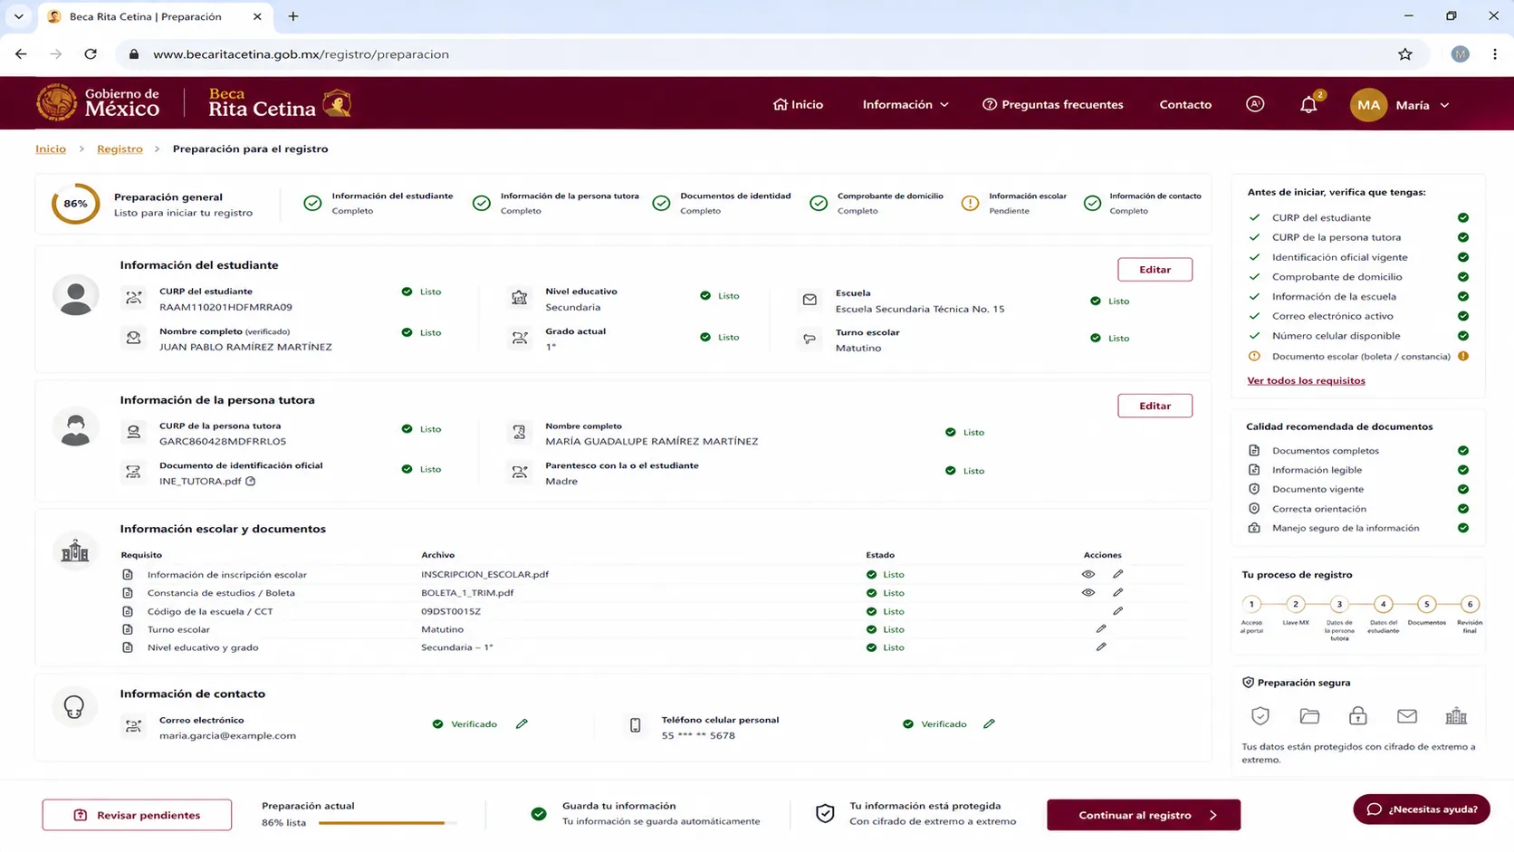The height and width of the screenshot is (852, 1514).
Task: Click the Registro breadcrumb link
Action: pos(120,149)
